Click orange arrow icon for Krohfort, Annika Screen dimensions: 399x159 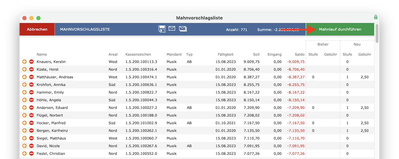[24, 85]
